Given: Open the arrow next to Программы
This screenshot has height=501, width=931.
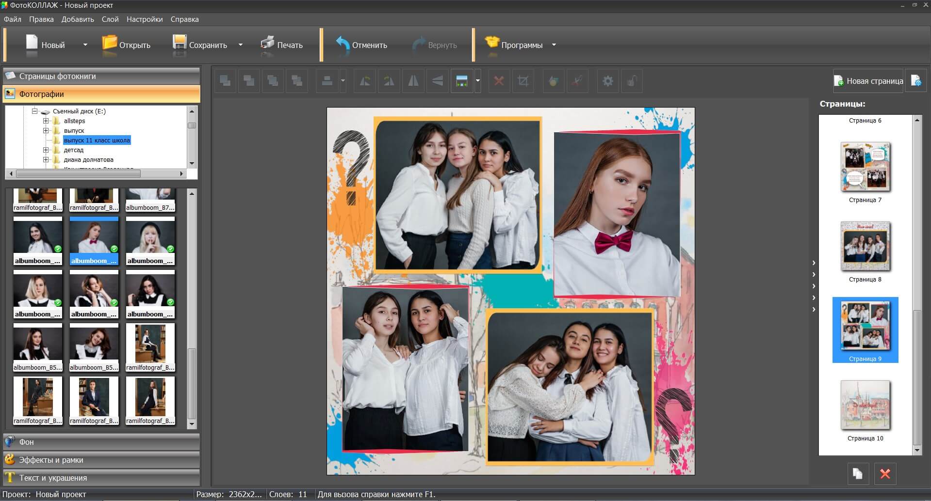Looking at the screenshot, I should click(554, 45).
